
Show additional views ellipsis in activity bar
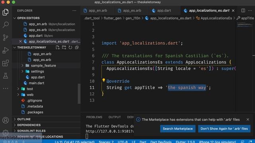tap(6, 88)
